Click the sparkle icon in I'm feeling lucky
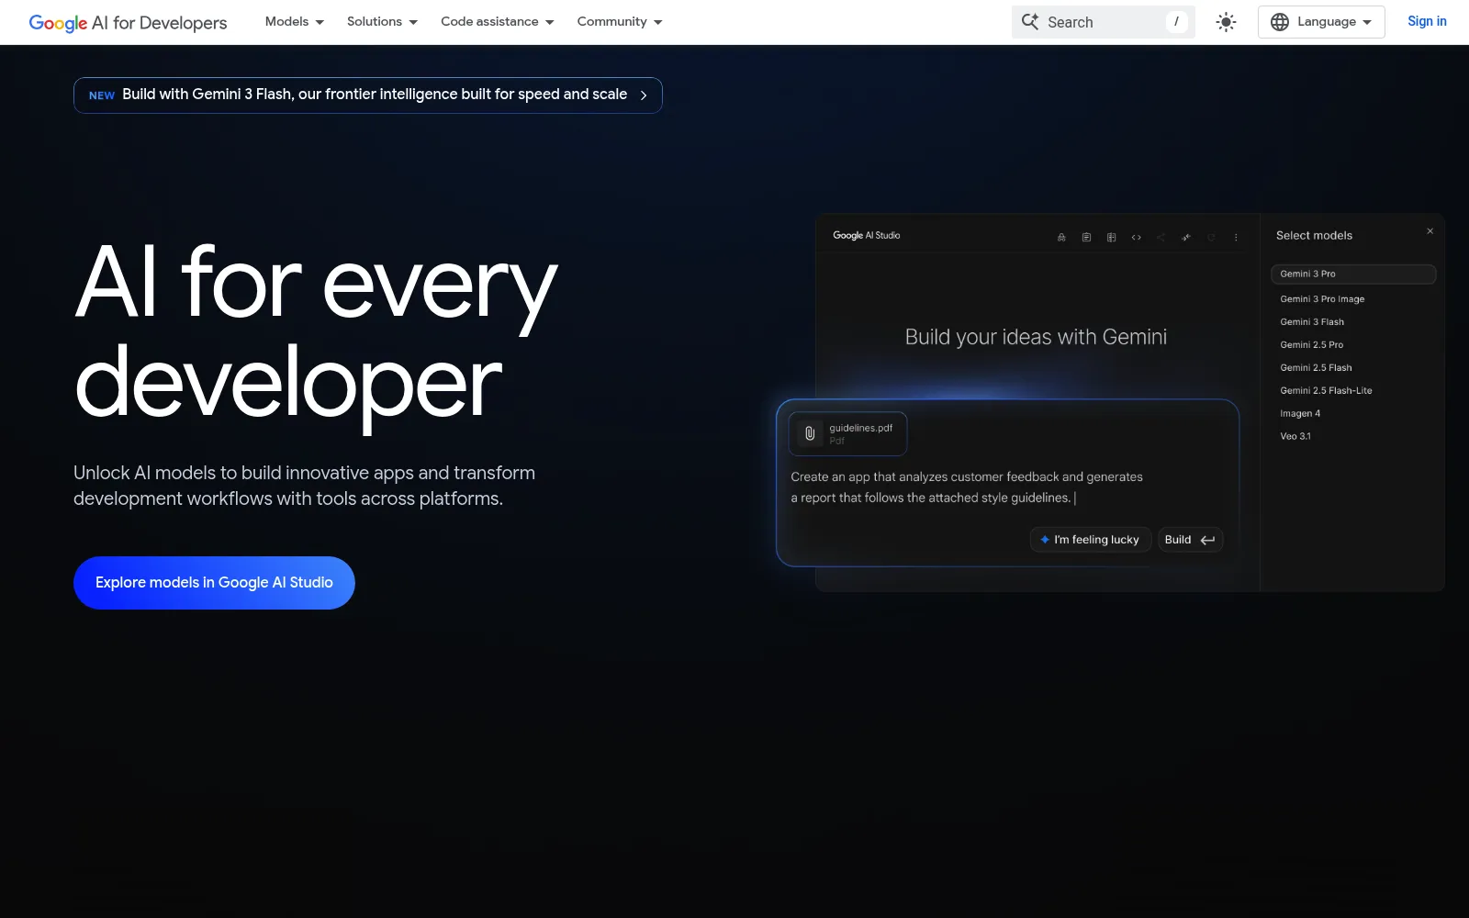1469x918 pixels. point(1045,540)
